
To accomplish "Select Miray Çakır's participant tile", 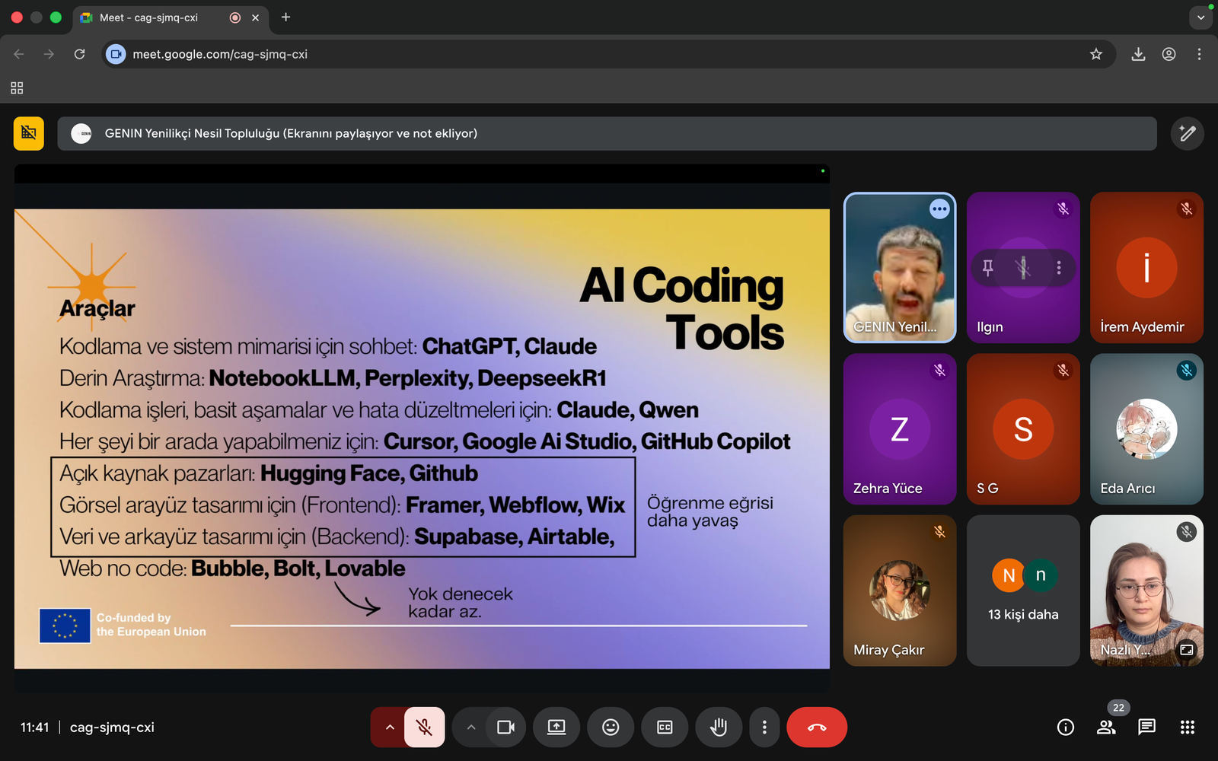I will pos(900,591).
